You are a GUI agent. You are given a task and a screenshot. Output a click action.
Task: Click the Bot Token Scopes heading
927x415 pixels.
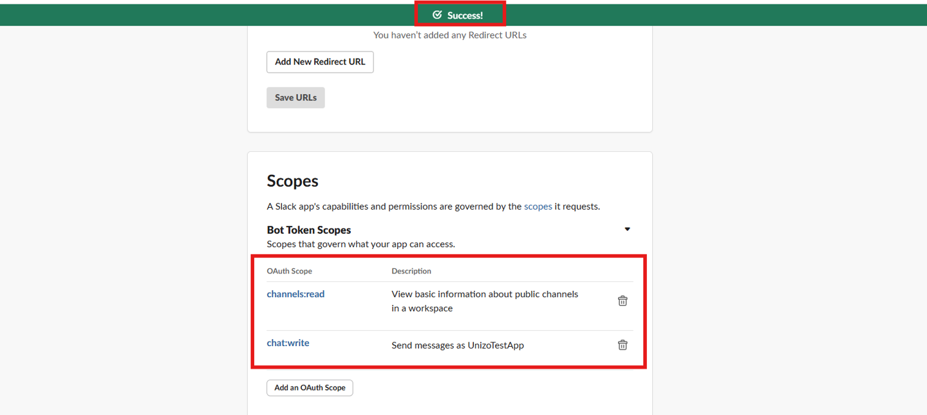click(308, 230)
